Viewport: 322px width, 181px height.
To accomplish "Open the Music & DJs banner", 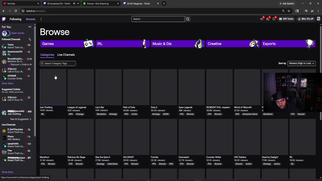I will tap(177, 44).
